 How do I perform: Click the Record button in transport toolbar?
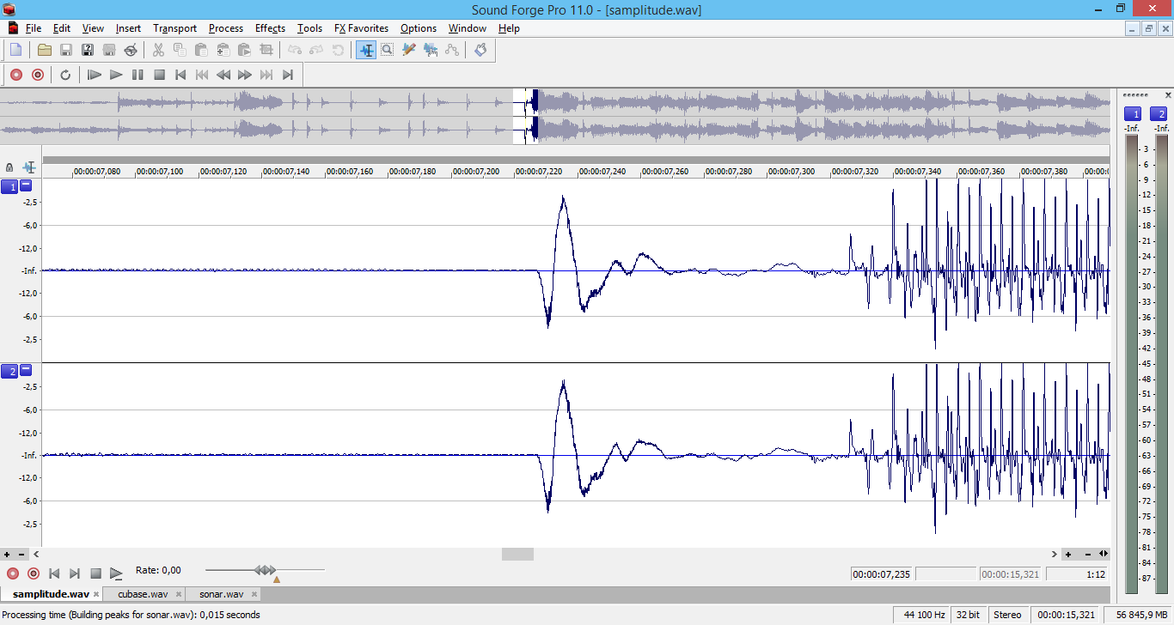coord(15,75)
